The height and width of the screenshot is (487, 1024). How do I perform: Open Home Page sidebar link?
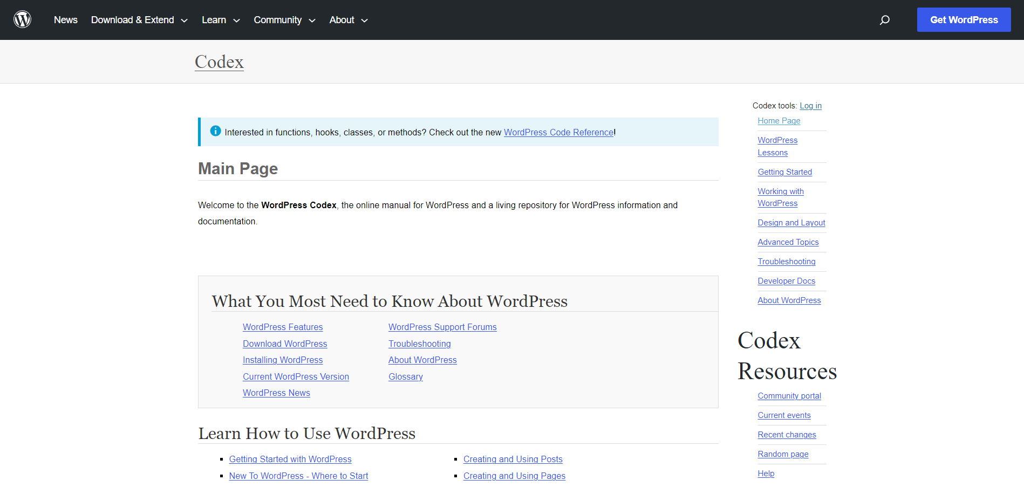tap(779, 121)
